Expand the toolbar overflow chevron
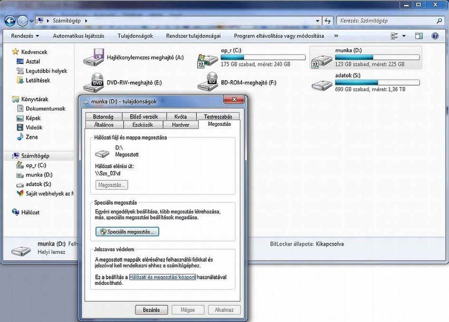The height and width of the screenshot is (322, 449). [x=336, y=36]
